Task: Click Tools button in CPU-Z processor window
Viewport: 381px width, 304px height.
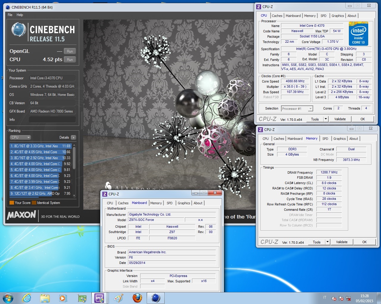Action: click(x=315, y=119)
